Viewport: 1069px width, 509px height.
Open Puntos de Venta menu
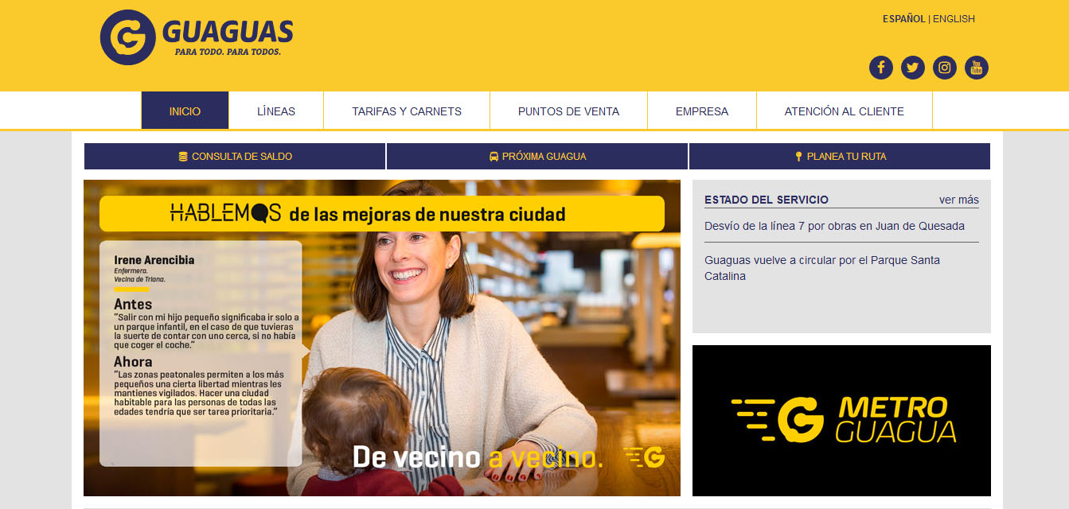[568, 111]
